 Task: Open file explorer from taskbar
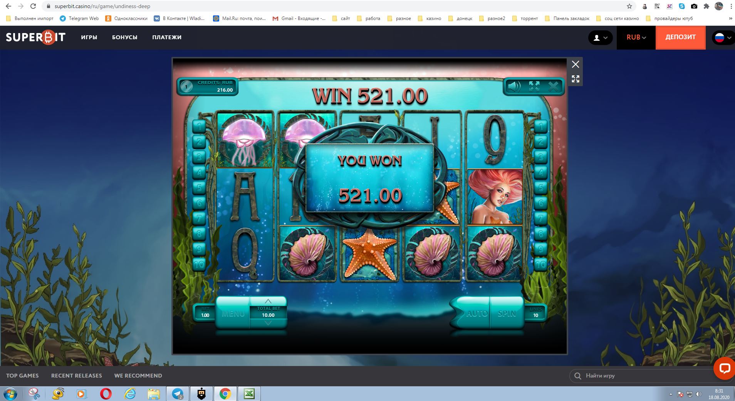154,394
